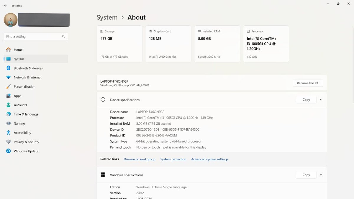
Task: Click the Device ID value text
Action: 168,129
